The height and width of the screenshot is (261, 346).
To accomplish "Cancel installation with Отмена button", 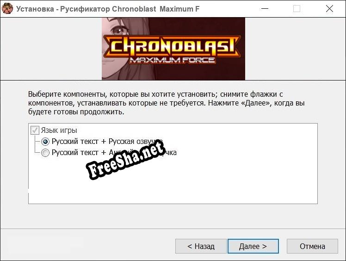I will point(312,246).
